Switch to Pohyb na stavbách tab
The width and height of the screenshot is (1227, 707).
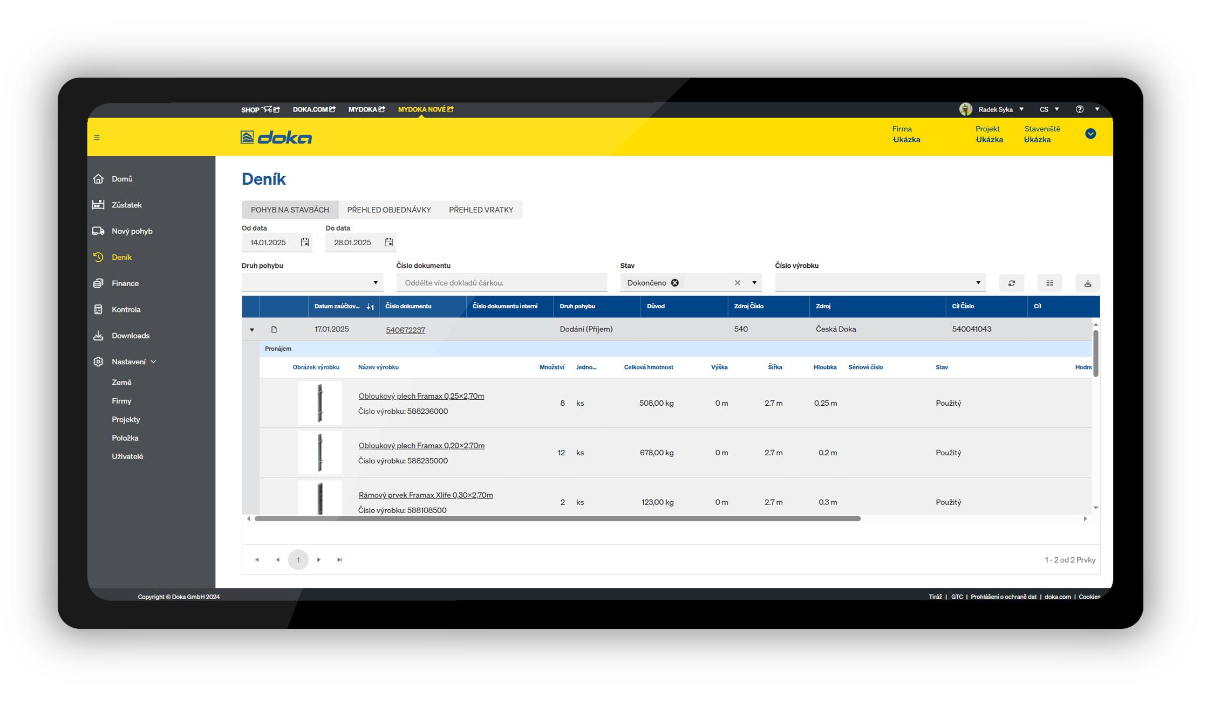coord(290,210)
